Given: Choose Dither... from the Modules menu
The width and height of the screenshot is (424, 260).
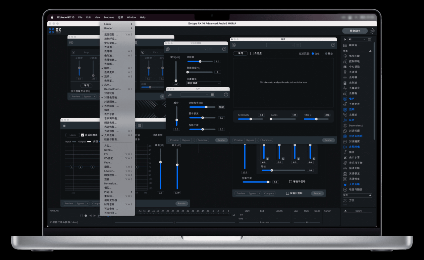Looking at the screenshot, I should pos(117,150).
